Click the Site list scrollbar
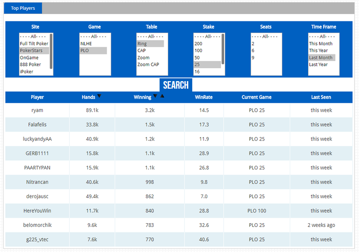359x252 pixels. tap(51, 51)
